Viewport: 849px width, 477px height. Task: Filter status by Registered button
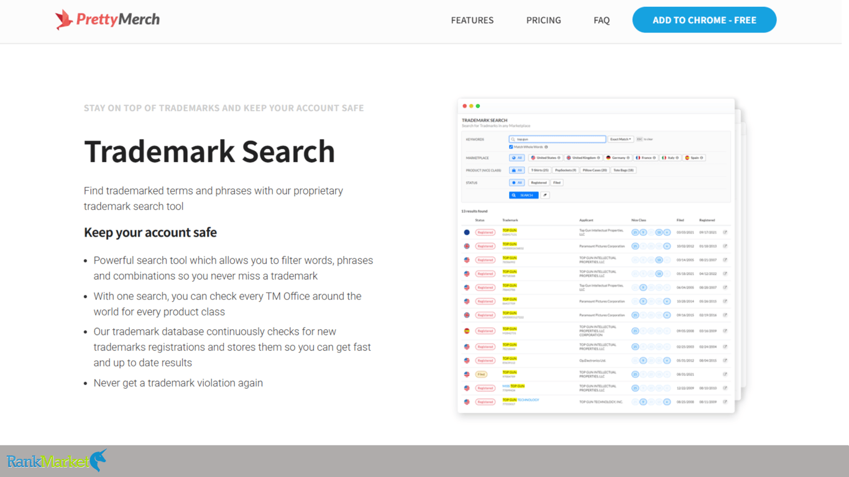[x=539, y=183]
